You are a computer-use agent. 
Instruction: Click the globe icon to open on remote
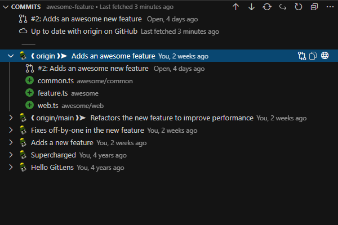(325, 56)
